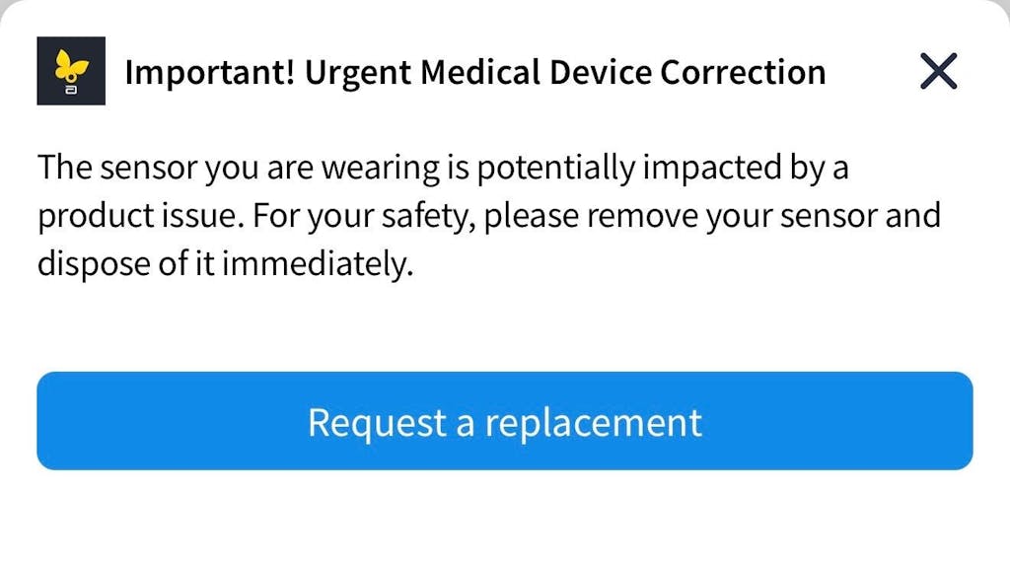Tap the line starting "The sensor you are wearing"
The width and height of the screenshot is (1010, 562).
[443, 168]
